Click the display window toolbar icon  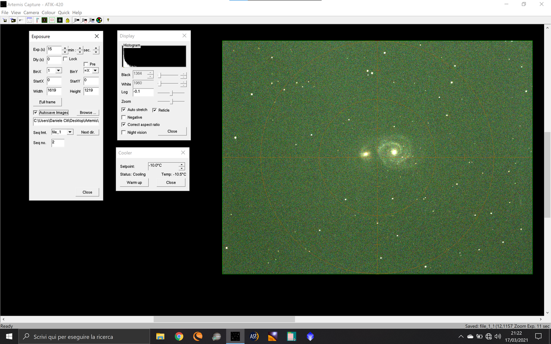pyautogui.click(x=29, y=20)
